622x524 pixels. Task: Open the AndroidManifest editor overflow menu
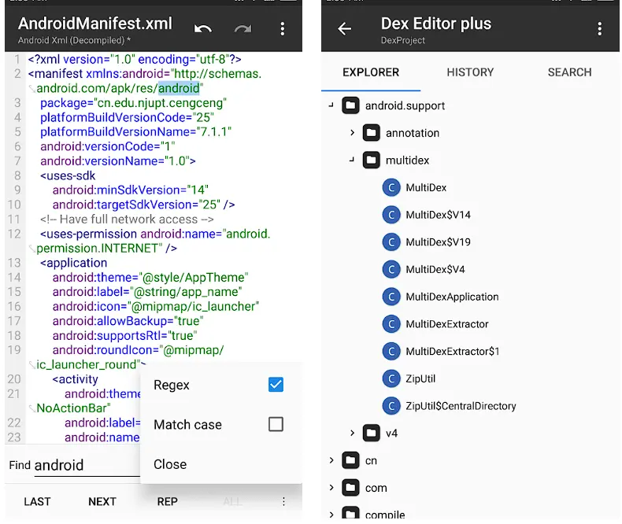283,28
